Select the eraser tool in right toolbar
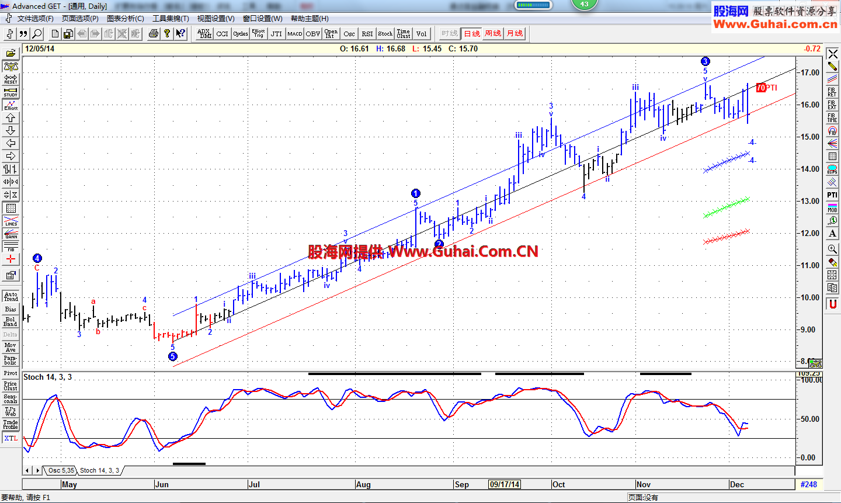 coord(832,262)
